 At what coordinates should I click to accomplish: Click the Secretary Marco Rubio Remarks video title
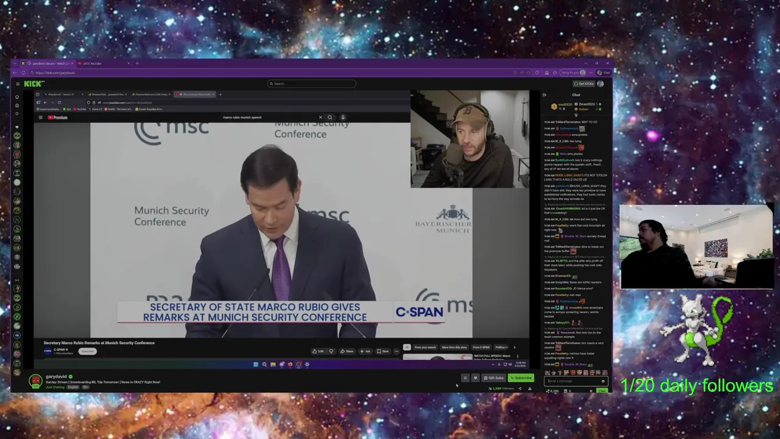click(x=99, y=343)
